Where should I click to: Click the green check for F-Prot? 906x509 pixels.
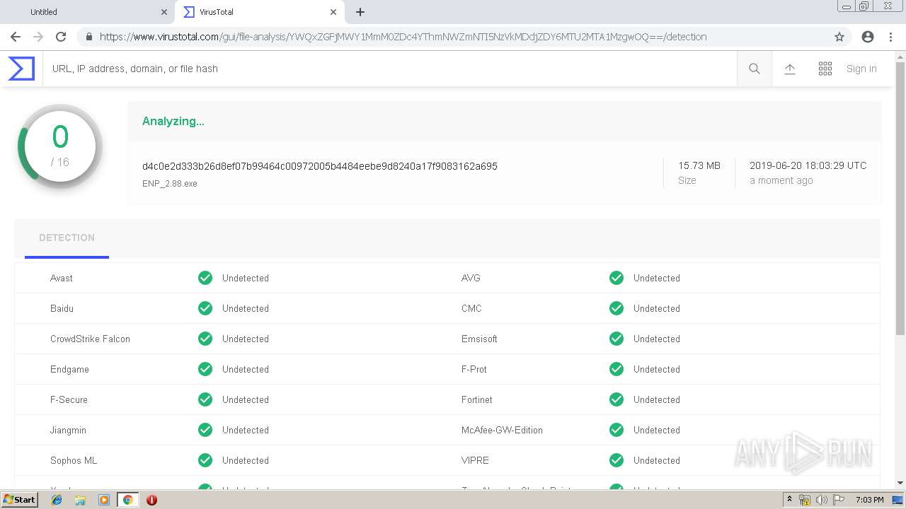click(617, 369)
